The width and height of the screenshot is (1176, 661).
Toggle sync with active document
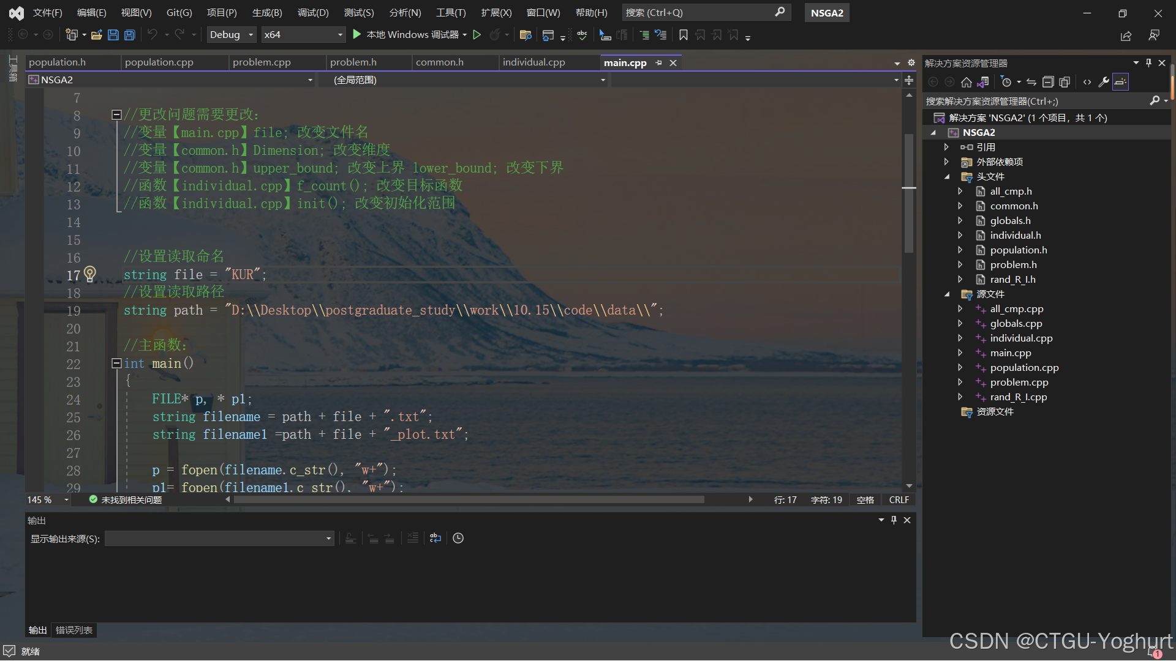tap(1031, 82)
